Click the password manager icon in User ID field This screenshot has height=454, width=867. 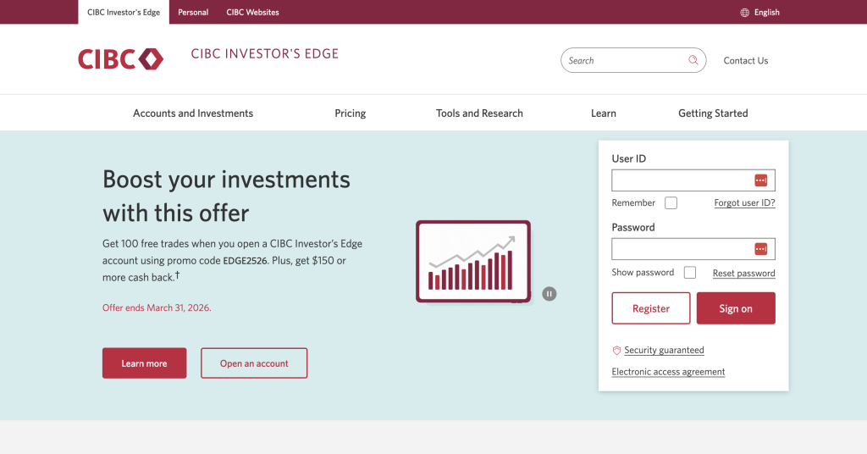click(x=761, y=180)
